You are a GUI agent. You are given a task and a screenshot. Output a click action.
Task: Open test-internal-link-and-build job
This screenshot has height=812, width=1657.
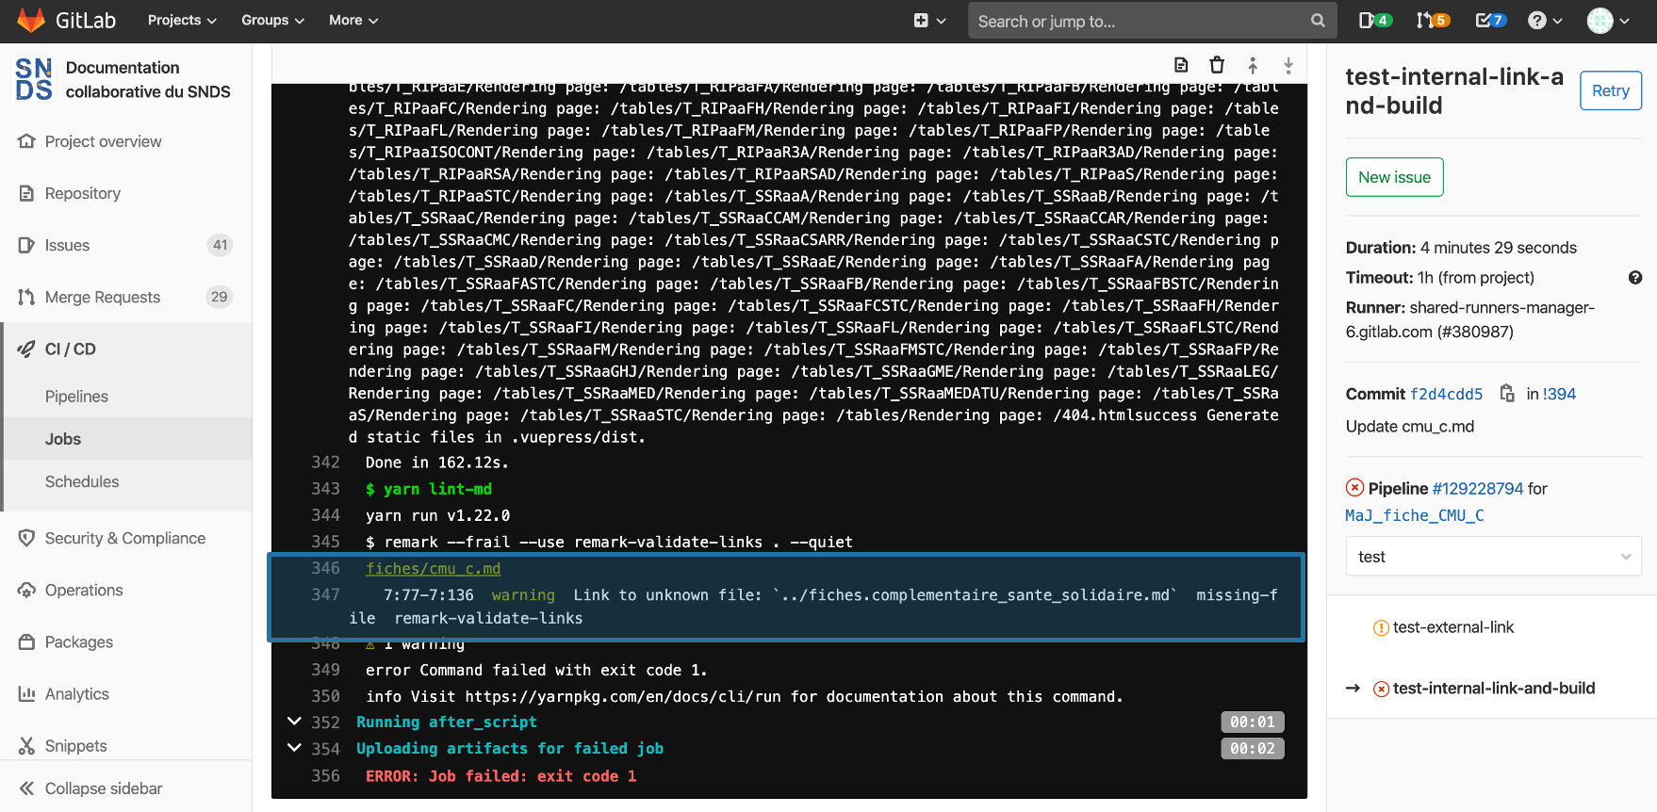[x=1494, y=689]
